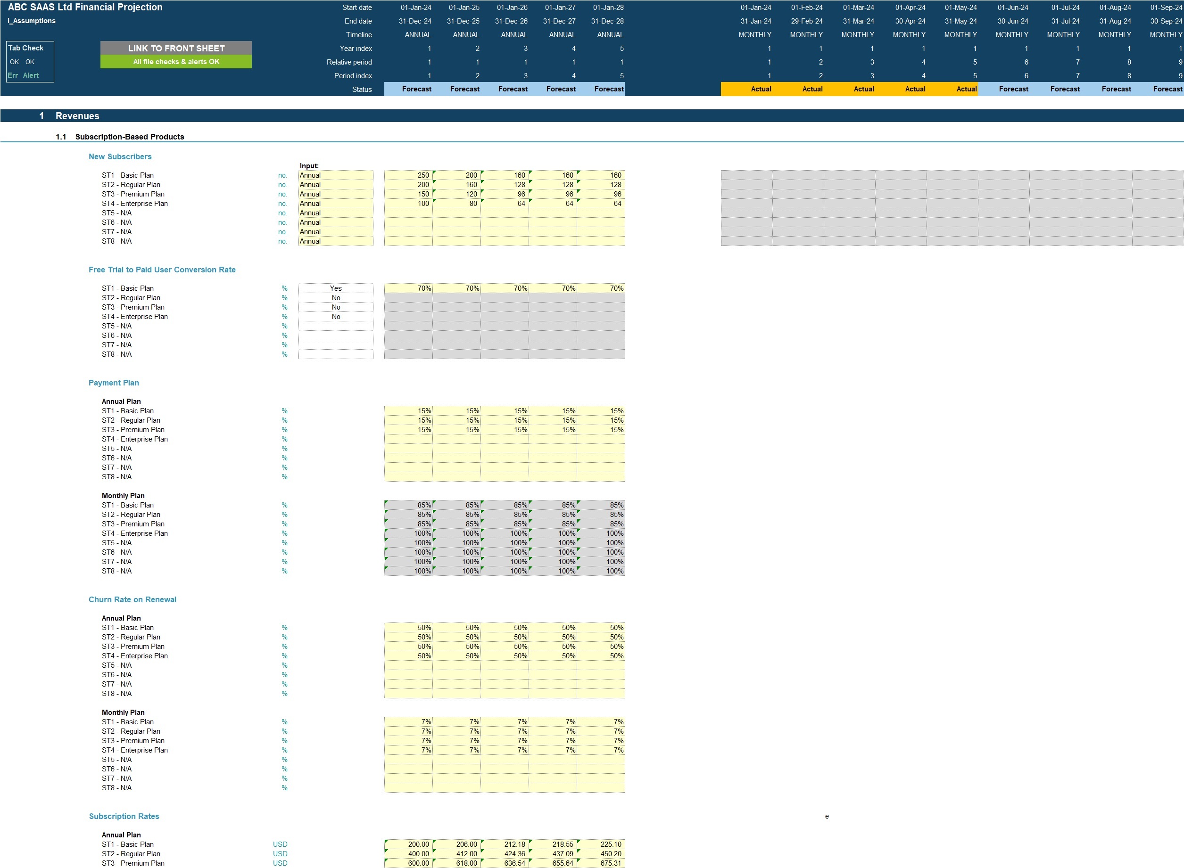The width and height of the screenshot is (1184, 868).
Task: Select ST4 2025 subscribers cell with value 80
Action: pyautogui.click(x=457, y=204)
